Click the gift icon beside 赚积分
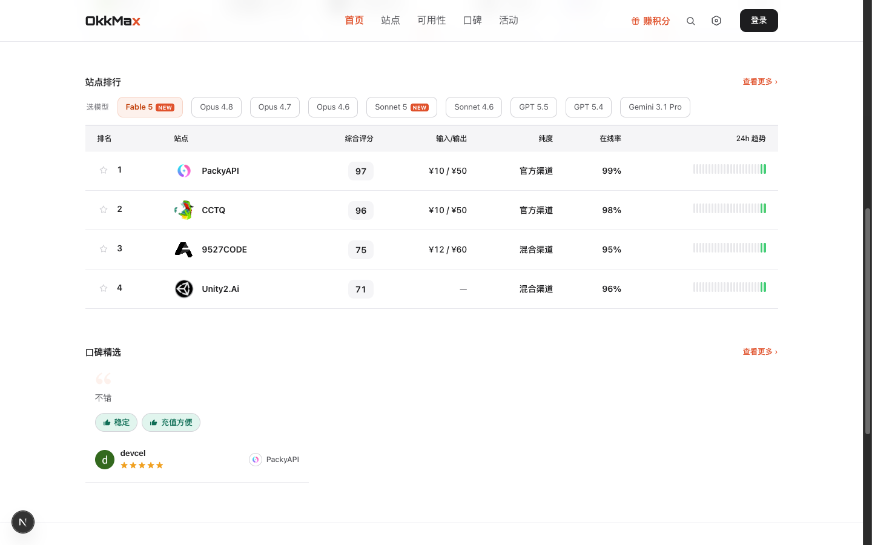 tap(635, 21)
